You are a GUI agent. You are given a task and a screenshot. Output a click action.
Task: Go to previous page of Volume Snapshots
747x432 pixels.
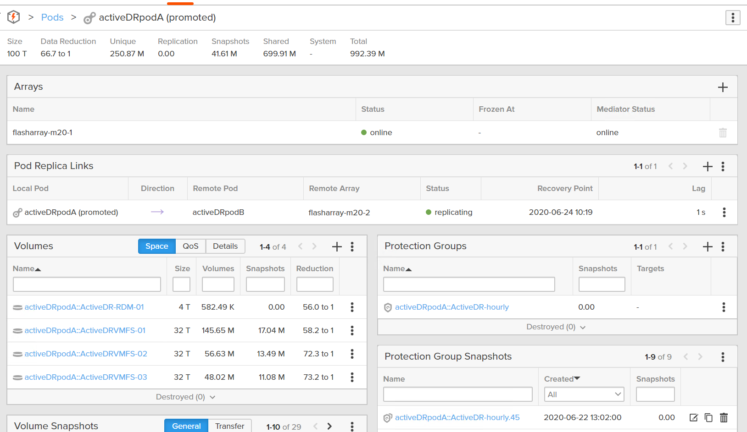pyautogui.click(x=316, y=427)
